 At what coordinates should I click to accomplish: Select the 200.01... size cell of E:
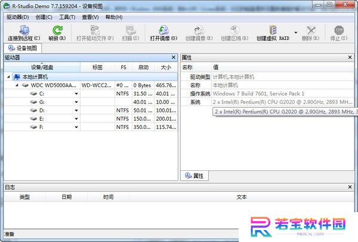pyautogui.click(x=166, y=119)
